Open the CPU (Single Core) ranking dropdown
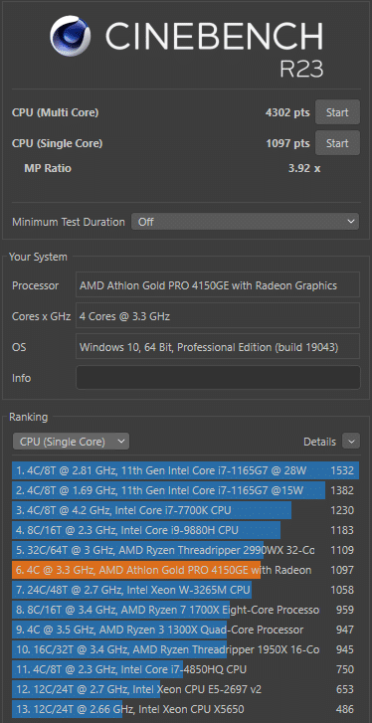 tap(71, 442)
